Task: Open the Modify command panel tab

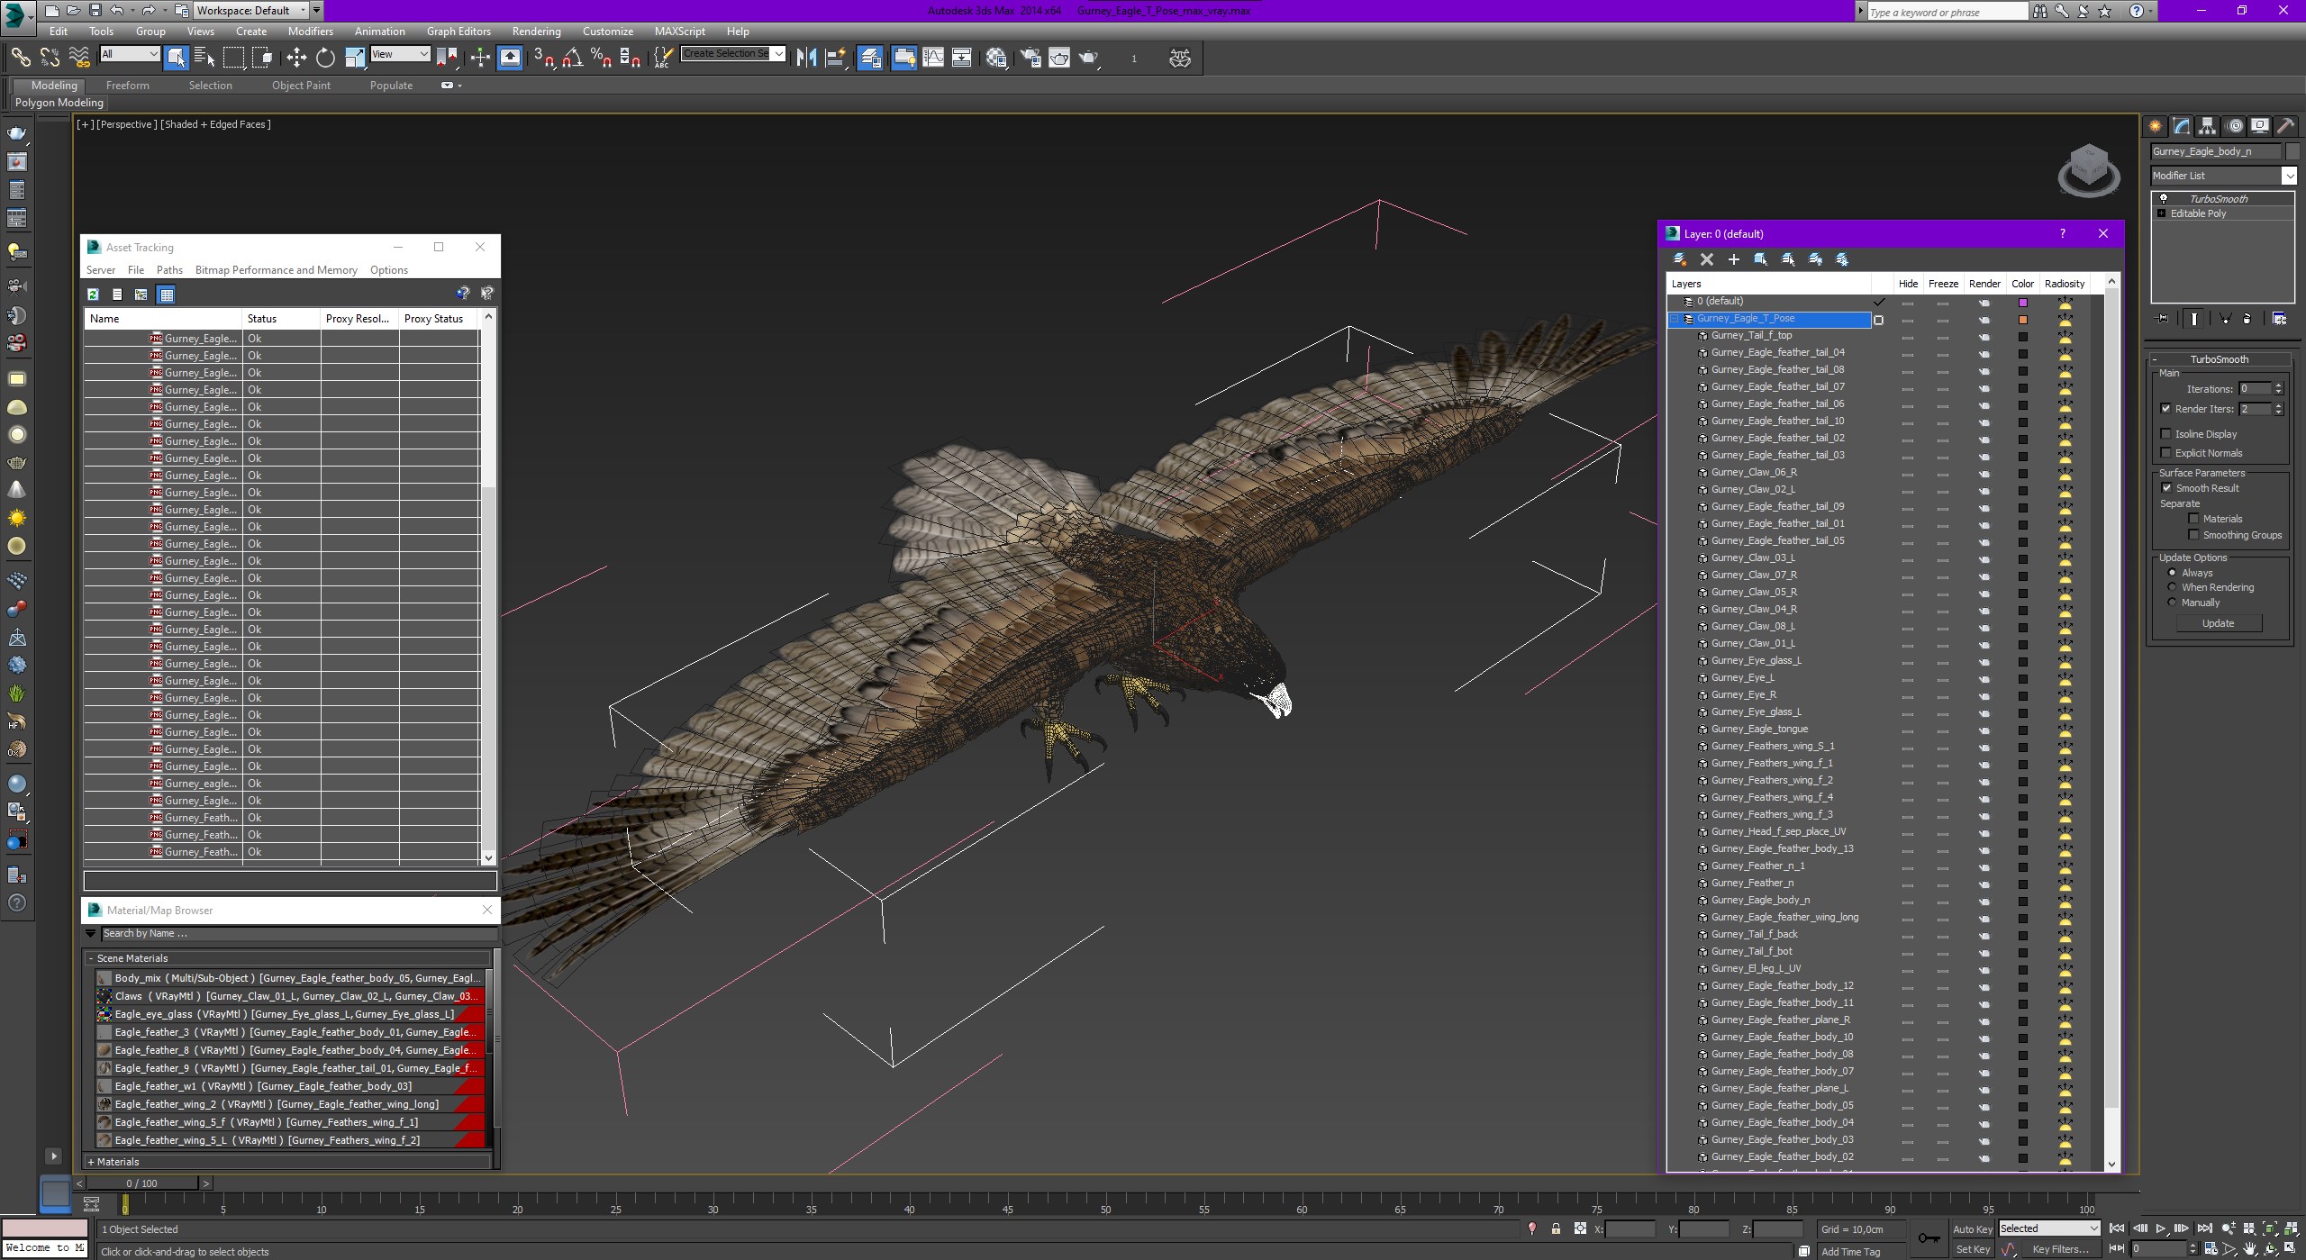Action: click(2181, 126)
